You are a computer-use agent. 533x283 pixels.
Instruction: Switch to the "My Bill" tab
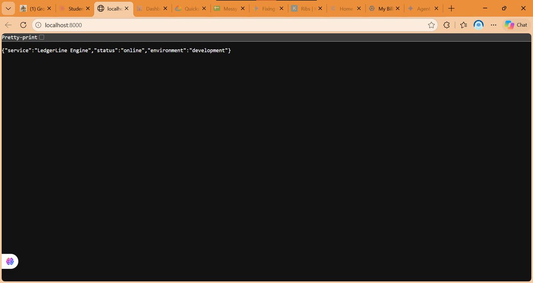tap(384, 8)
